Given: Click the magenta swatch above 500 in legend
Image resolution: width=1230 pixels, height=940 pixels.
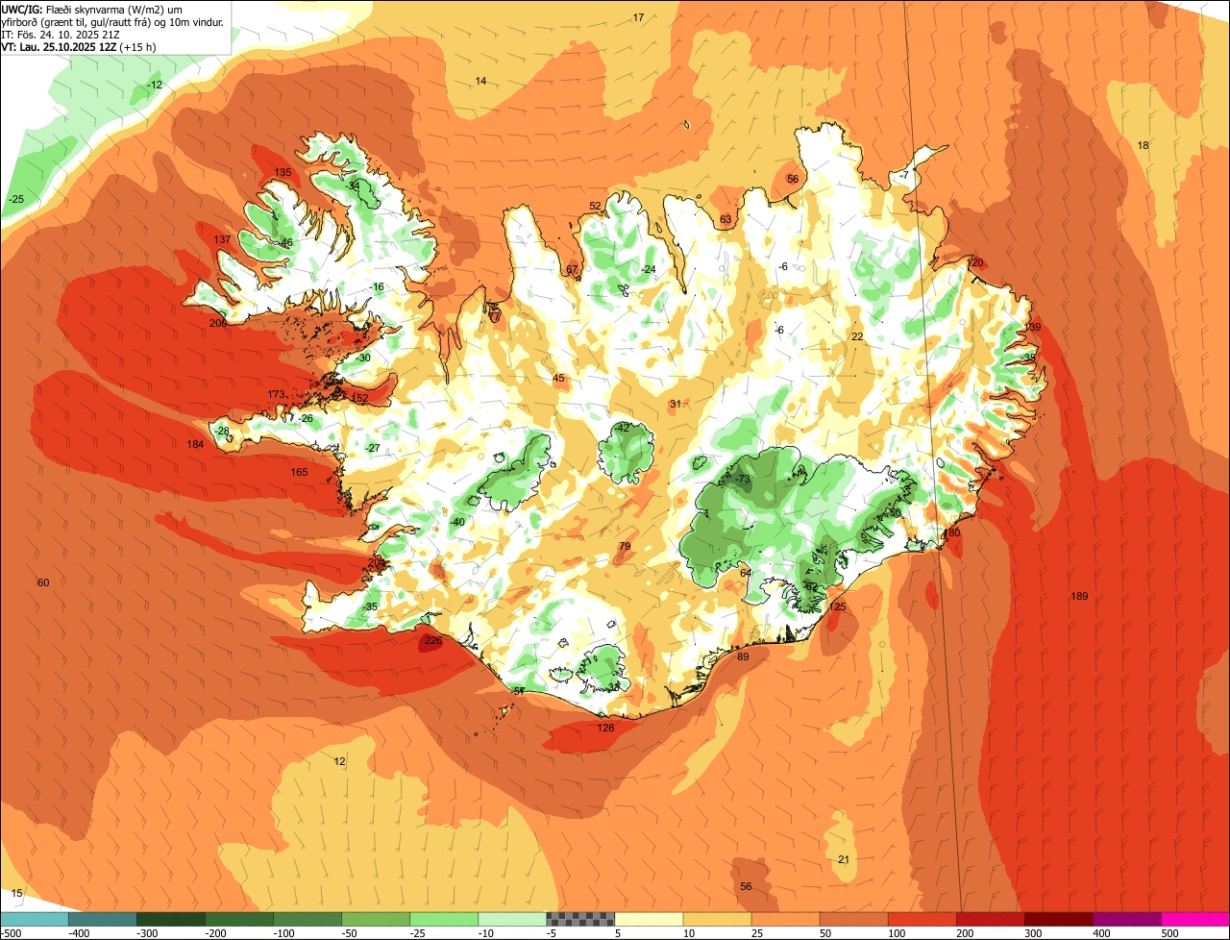Looking at the screenshot, I should coord(1195,919).
